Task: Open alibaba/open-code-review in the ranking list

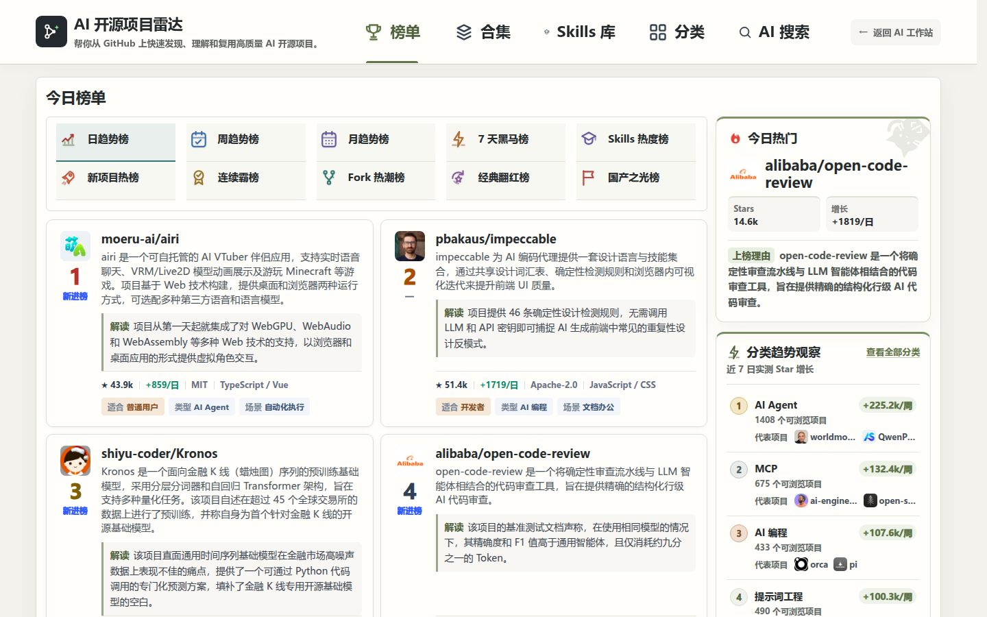Action: pyautogui.click(x=513, y=453)
